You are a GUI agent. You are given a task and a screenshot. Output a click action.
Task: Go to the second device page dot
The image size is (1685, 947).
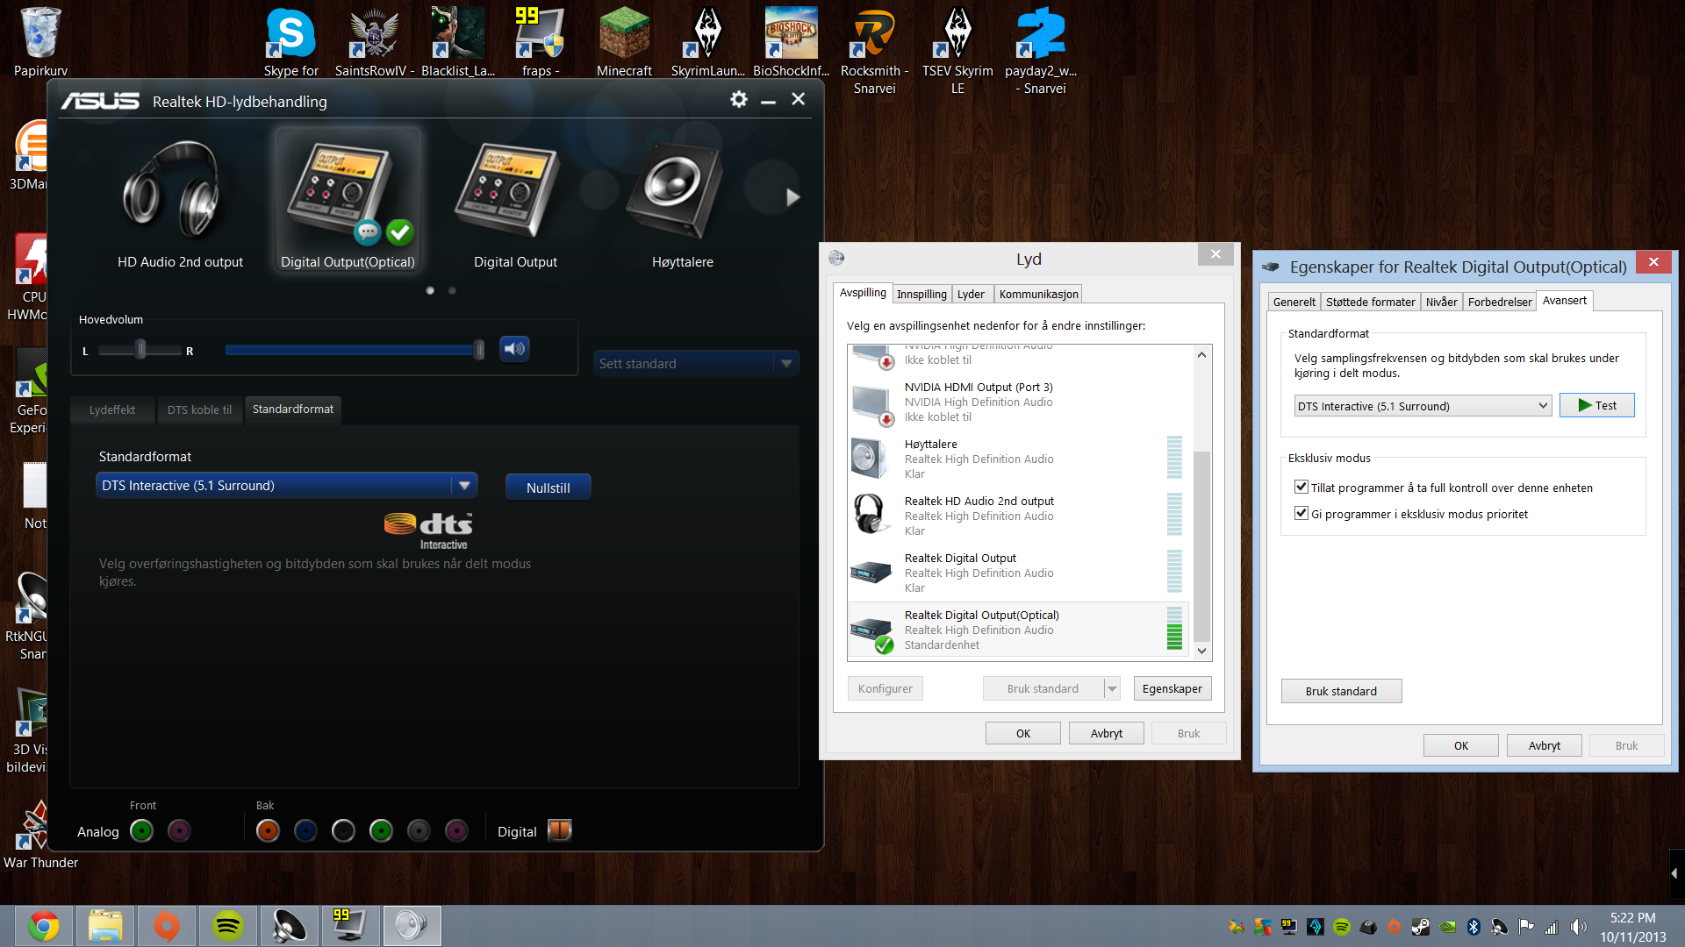pos(452,290)
